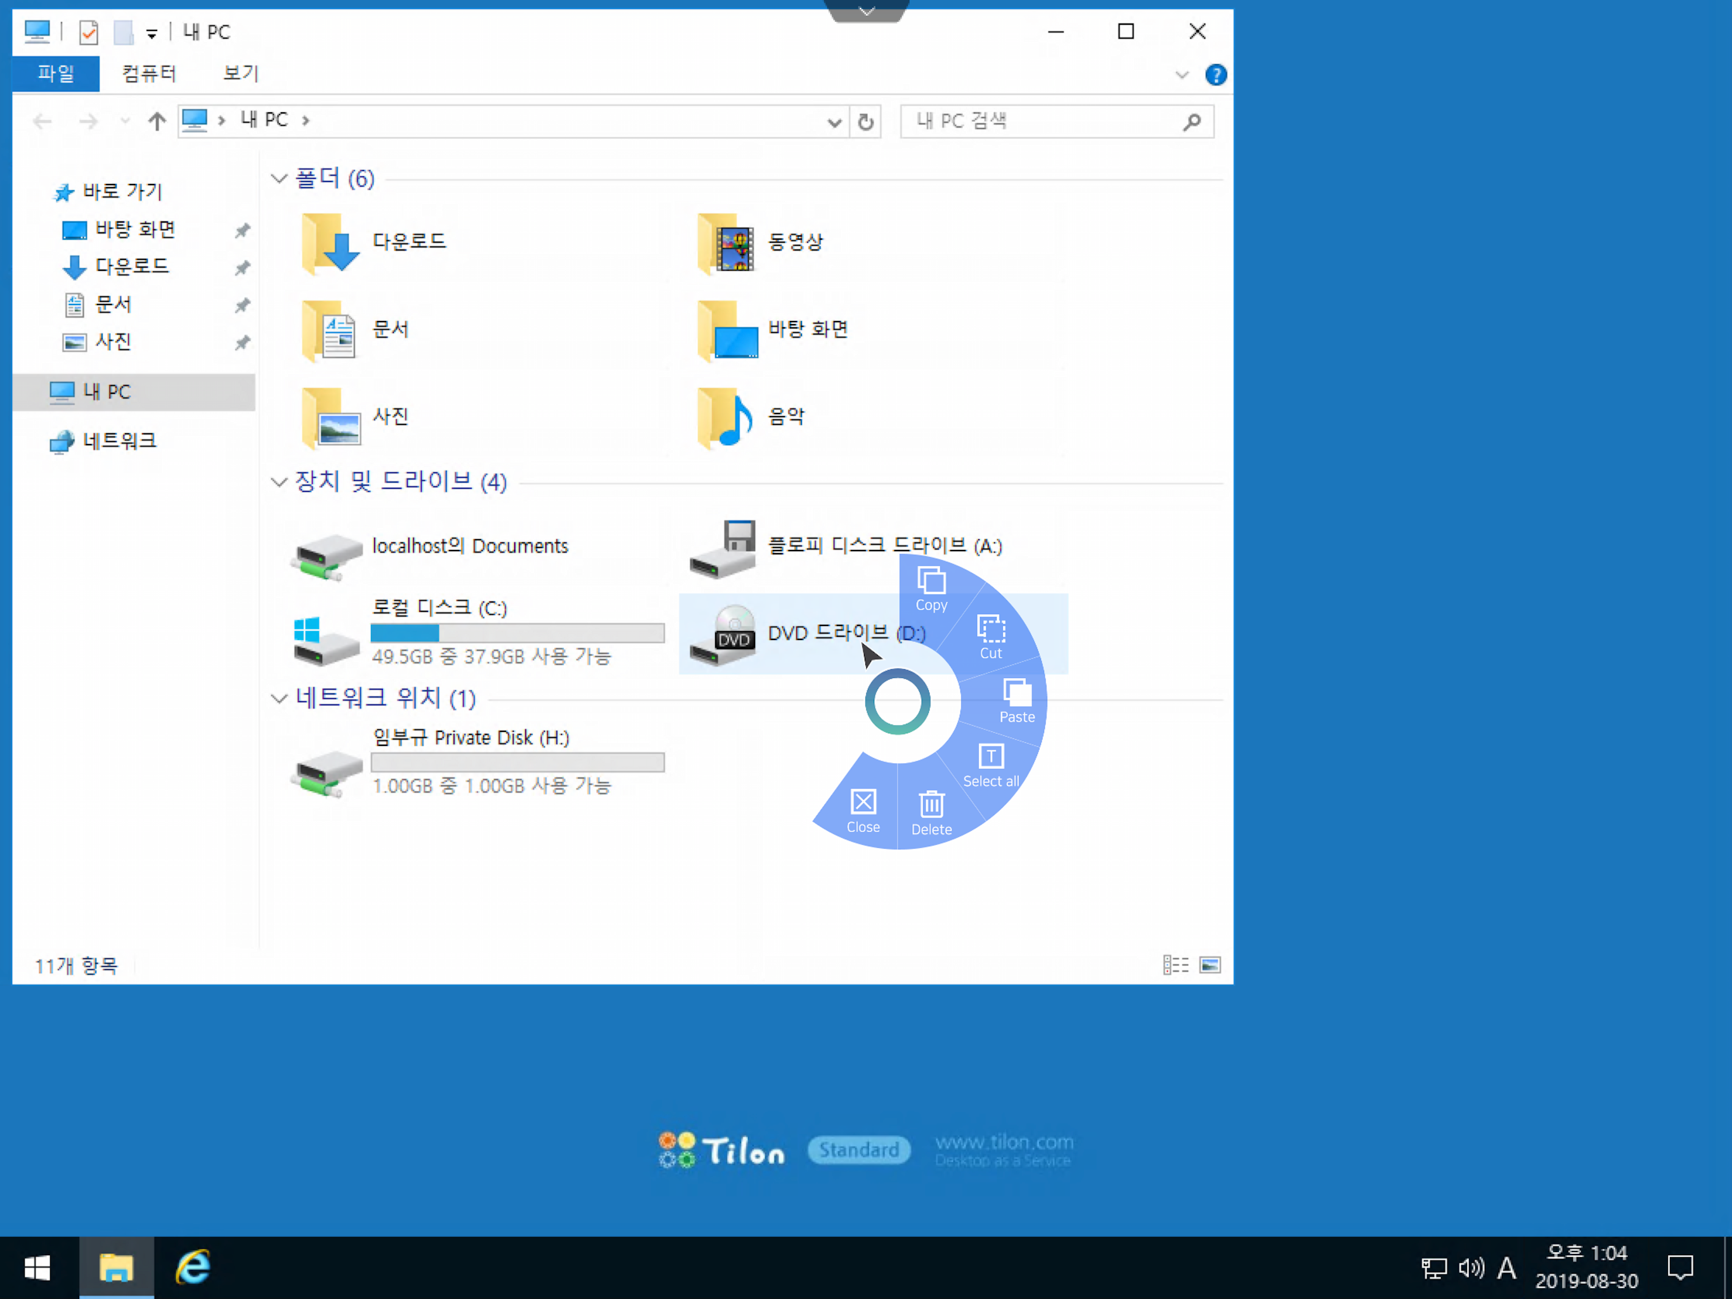Click Delete in the radial menu
Image resolution: width=1732 pixels, height=1299 pixels.
pos(931,813)
